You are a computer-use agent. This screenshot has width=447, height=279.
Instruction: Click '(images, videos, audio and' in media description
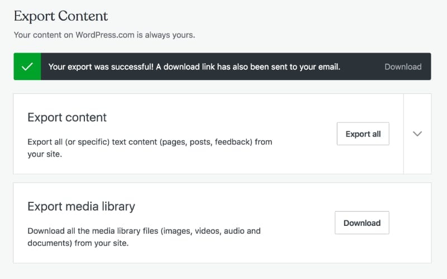211,230
